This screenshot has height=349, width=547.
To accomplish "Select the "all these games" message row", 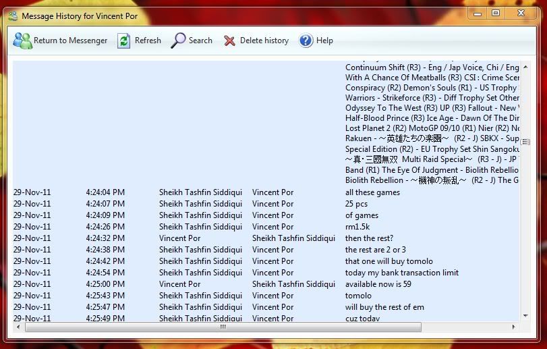I will click(372, 192).
